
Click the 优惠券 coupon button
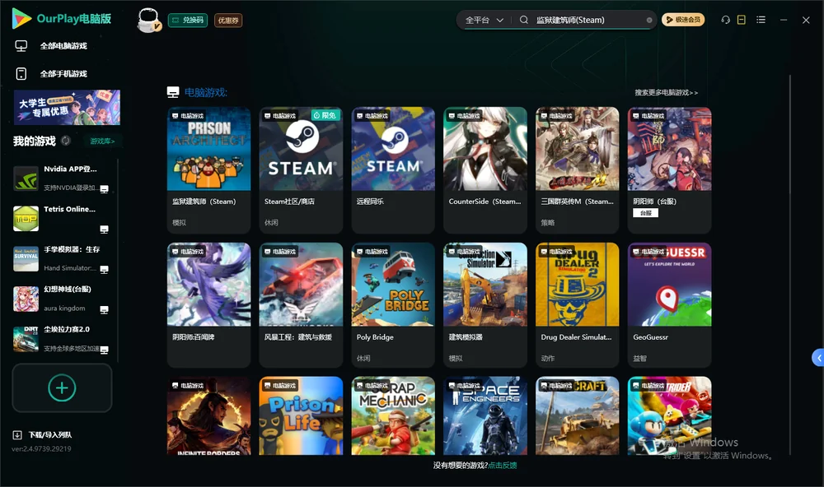coord(228,20)
